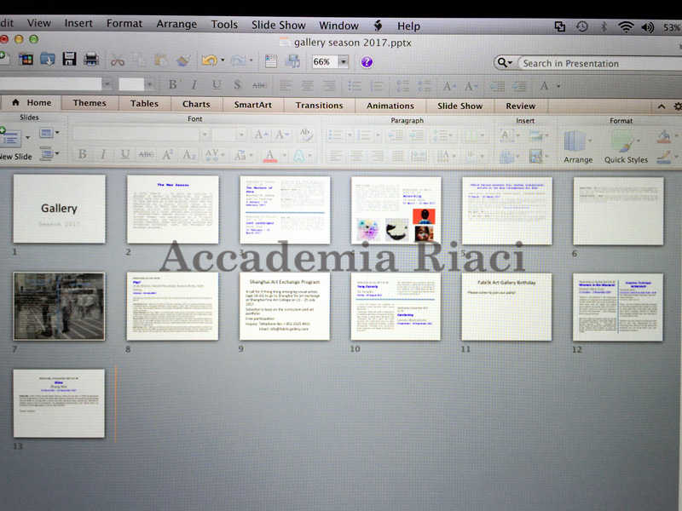682x511 pixels.
Task: Switch to the SmartArt ribbon tab
Action: [252, 105]
